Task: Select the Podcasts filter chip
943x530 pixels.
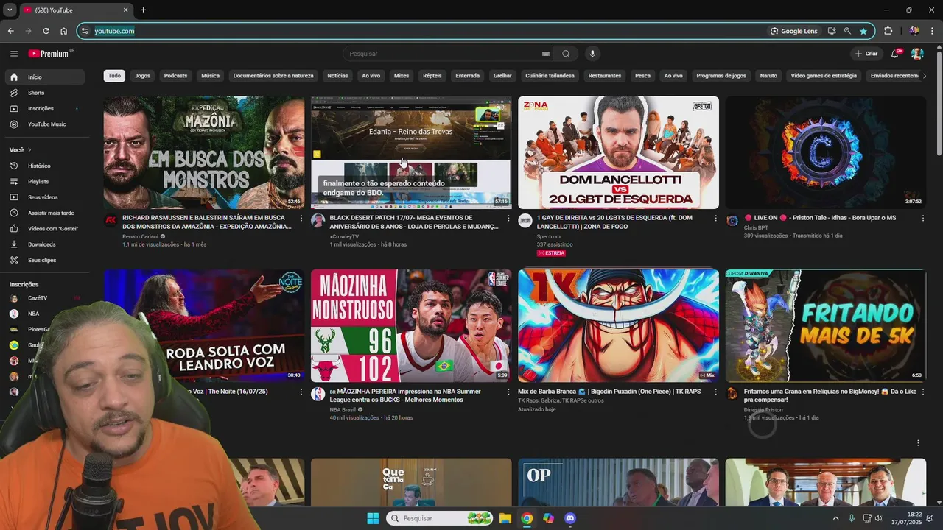Action: coord(175,76)
